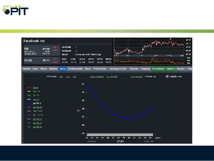The width and height of the screenshot is (214, 161).
Task: Click the Feb '14 22 expiration label
Action: 38,111
